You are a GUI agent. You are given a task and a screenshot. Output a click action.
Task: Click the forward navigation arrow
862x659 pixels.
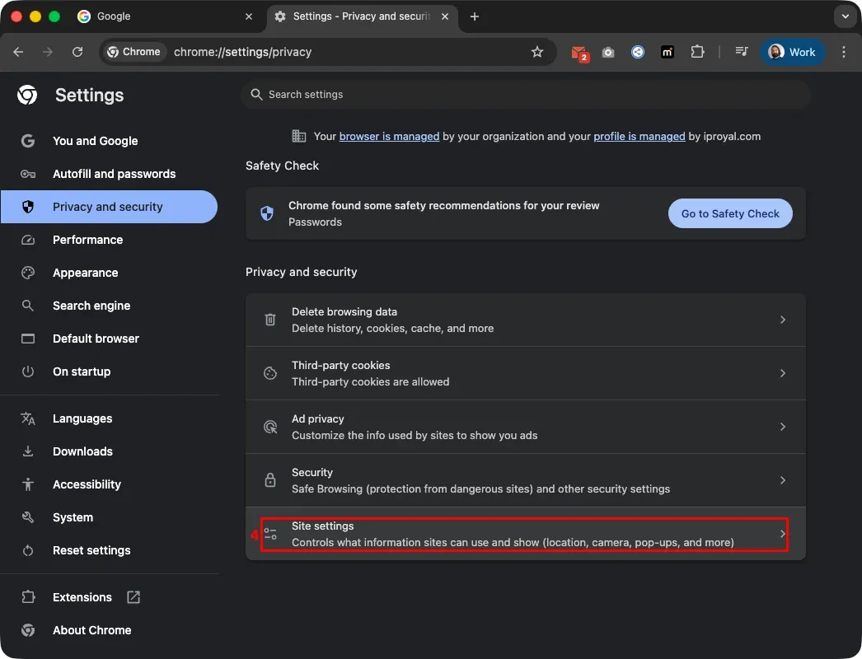48,52
